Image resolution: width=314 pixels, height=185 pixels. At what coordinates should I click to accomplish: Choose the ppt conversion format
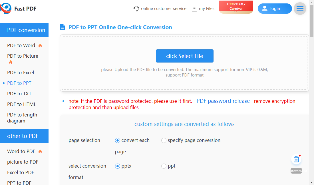point(164,166)
